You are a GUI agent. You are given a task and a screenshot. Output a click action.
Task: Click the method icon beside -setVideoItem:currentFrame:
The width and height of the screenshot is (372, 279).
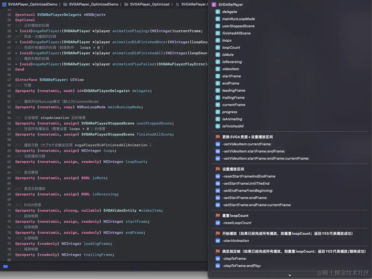[x=217, y=144]
